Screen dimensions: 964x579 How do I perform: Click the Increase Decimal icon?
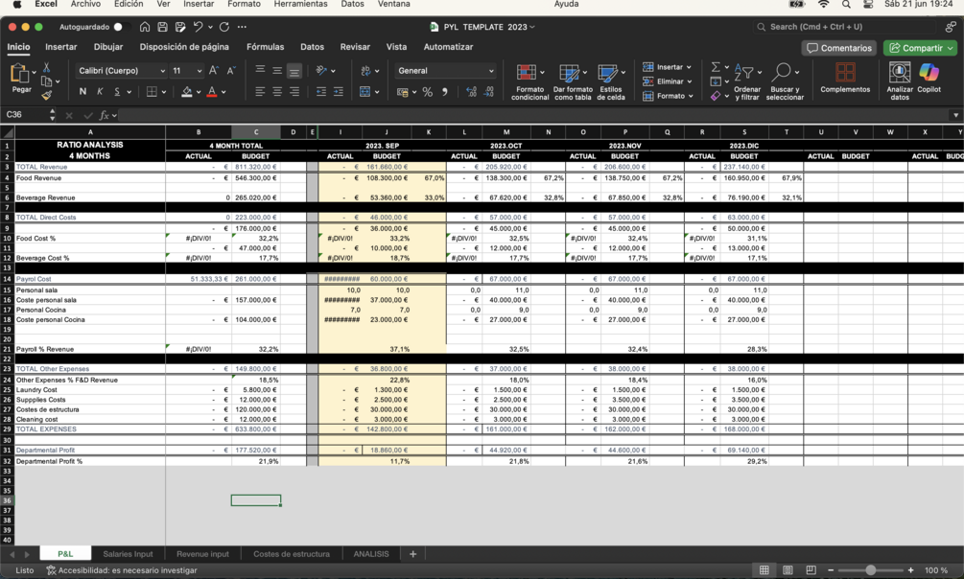472,92
